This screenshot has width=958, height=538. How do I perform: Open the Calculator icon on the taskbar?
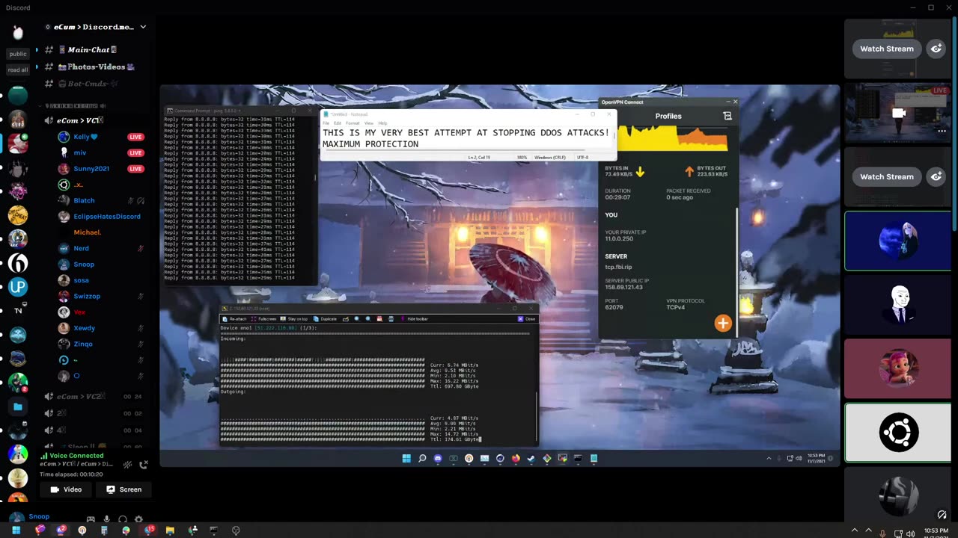[104, 531]
